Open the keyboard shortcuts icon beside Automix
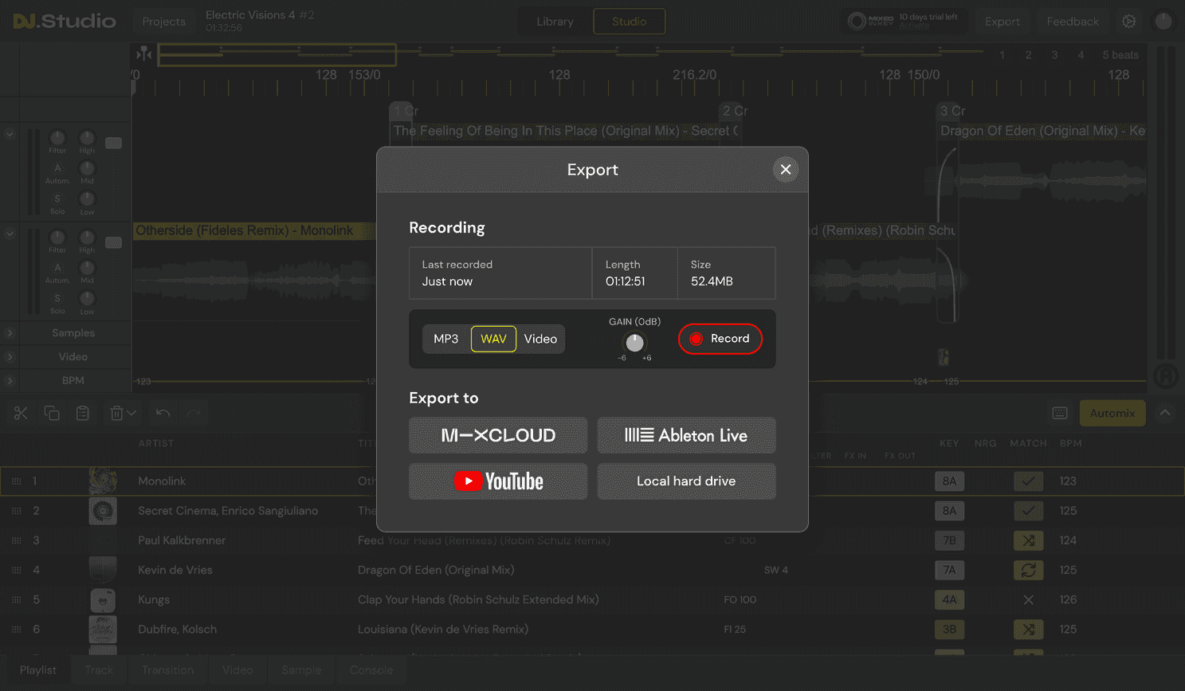Image resolution: width=1185 pixels, height=691 pixels. pos(1060,413)
